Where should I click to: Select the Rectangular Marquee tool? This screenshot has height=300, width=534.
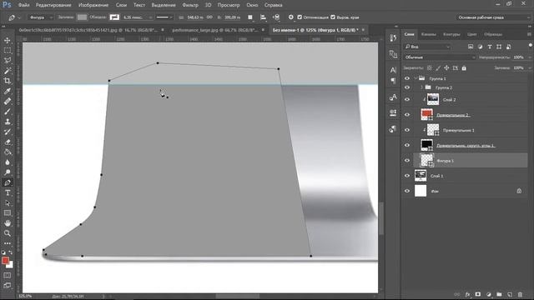(x=8, y=51)
